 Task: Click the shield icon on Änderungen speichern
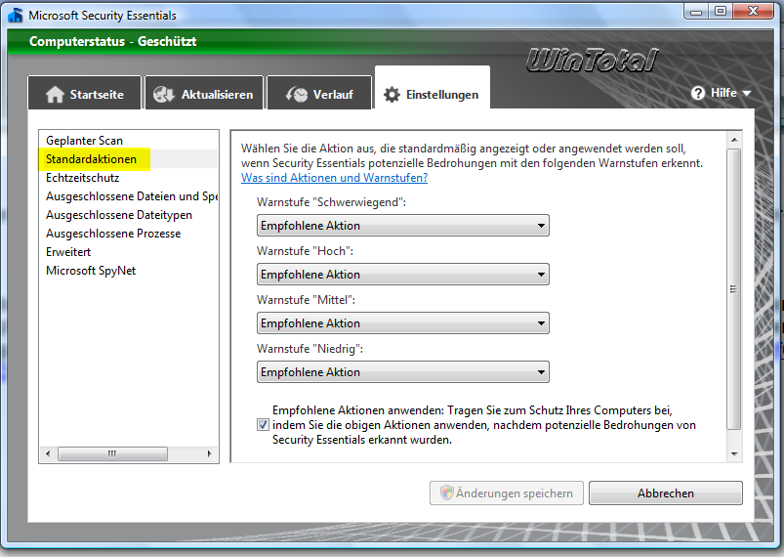[446, 493]
